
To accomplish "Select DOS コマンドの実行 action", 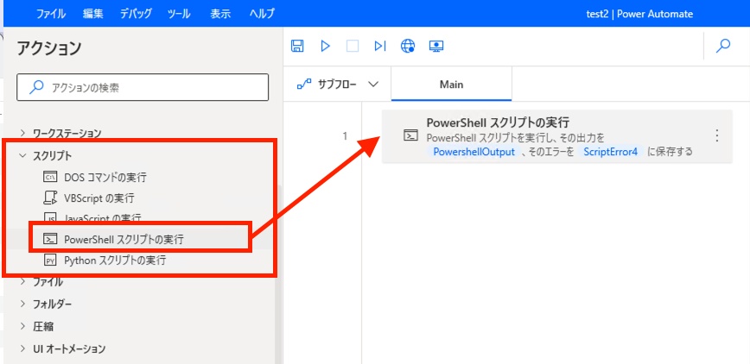I will pyautogui.click(x=105, y=178).
